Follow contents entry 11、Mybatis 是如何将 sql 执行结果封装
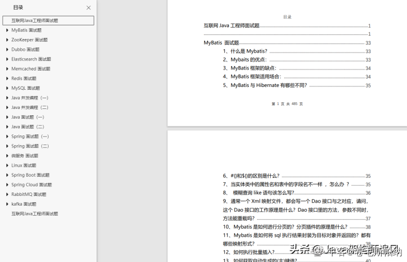 (x=297, y=239)
